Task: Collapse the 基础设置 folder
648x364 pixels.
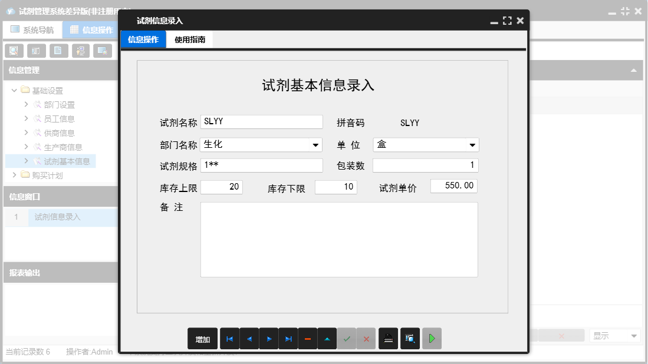Action: [14, 90]
